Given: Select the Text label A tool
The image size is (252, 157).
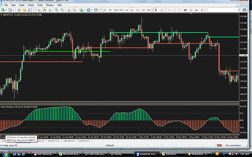Looking at the screenshot, I should (202, 10).
